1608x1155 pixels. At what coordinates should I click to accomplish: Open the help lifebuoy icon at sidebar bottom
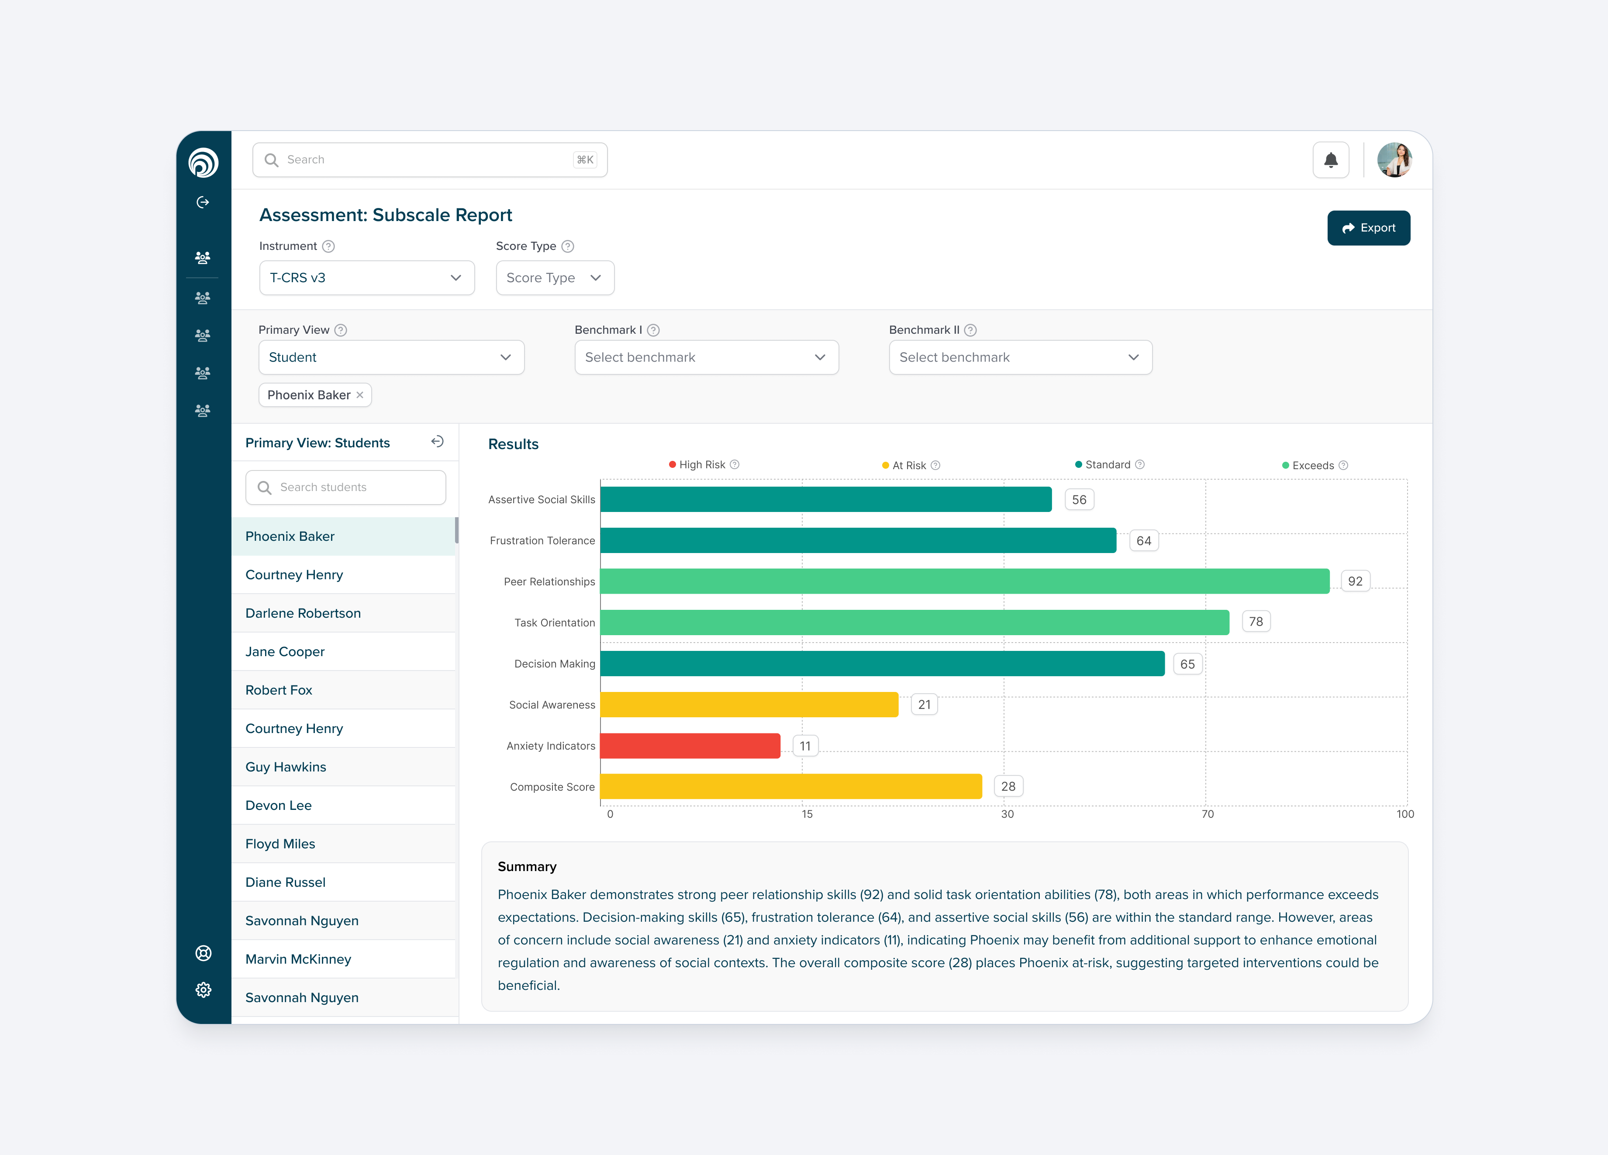point(204,953)
